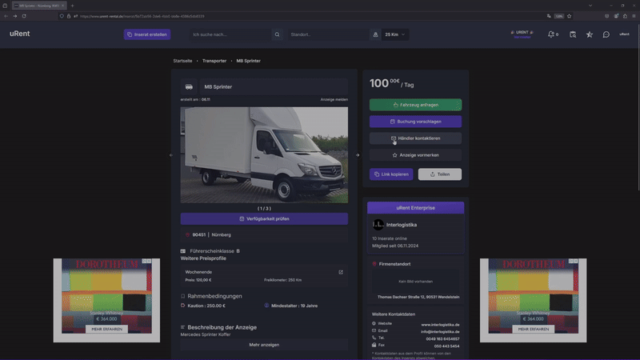This screenshot has width=640, height=360.
Task: Click URENT Vermieter account label
Action: (x=522, y=34)
